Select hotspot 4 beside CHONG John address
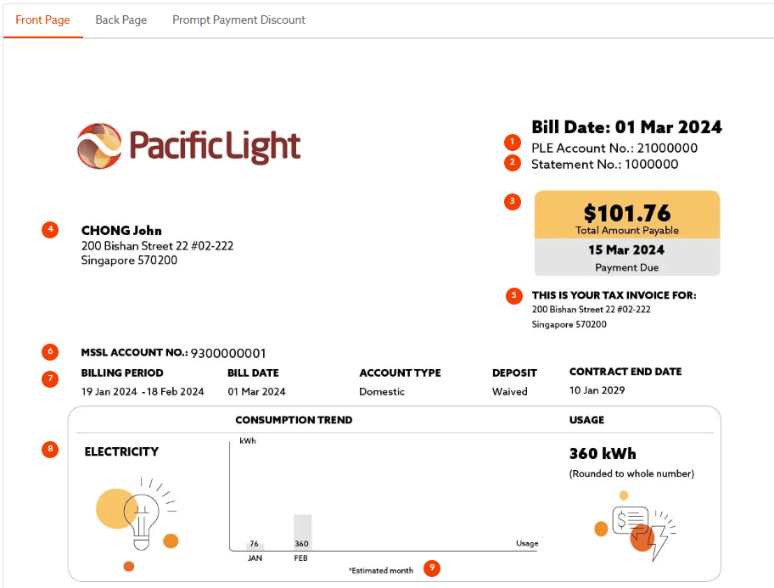This screenshot has height=588, width=774. [50, 230]
